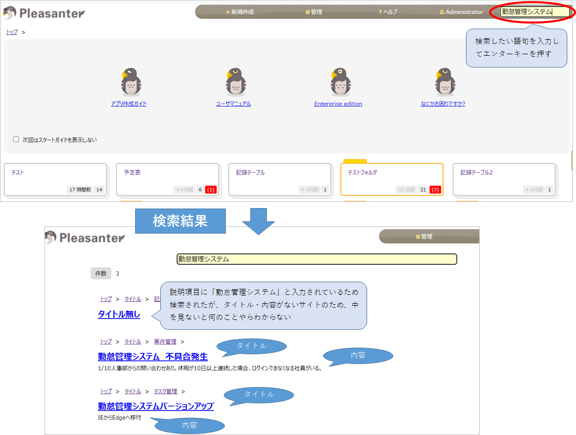Open the ヘルプ menu

tap(387, 12)
